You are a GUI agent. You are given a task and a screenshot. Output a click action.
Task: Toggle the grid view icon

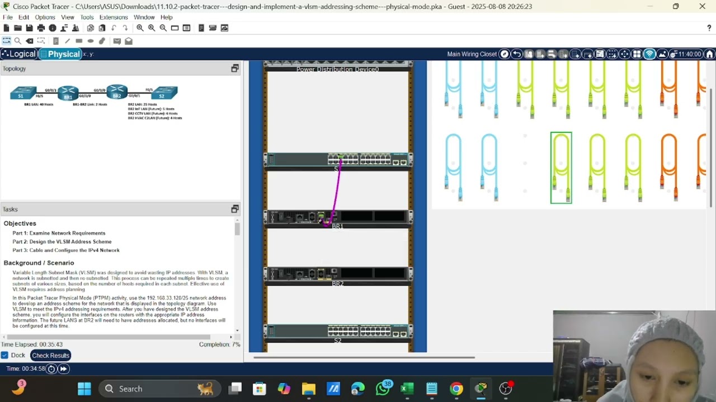[637, 54]
